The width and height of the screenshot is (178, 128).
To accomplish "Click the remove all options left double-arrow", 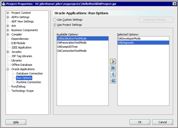I will [113, 81].
